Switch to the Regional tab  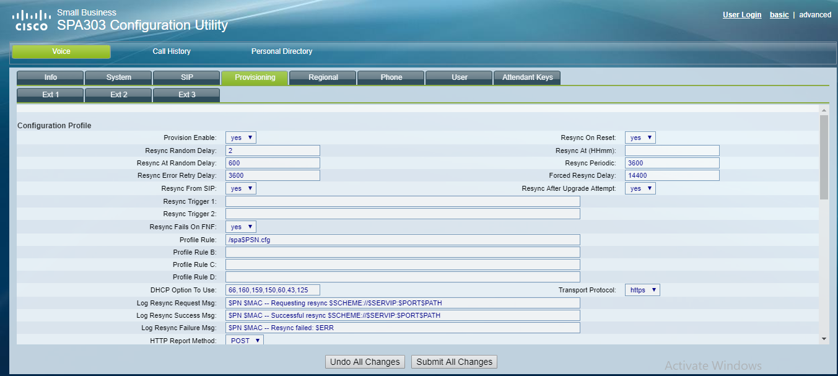coord(323,77)
